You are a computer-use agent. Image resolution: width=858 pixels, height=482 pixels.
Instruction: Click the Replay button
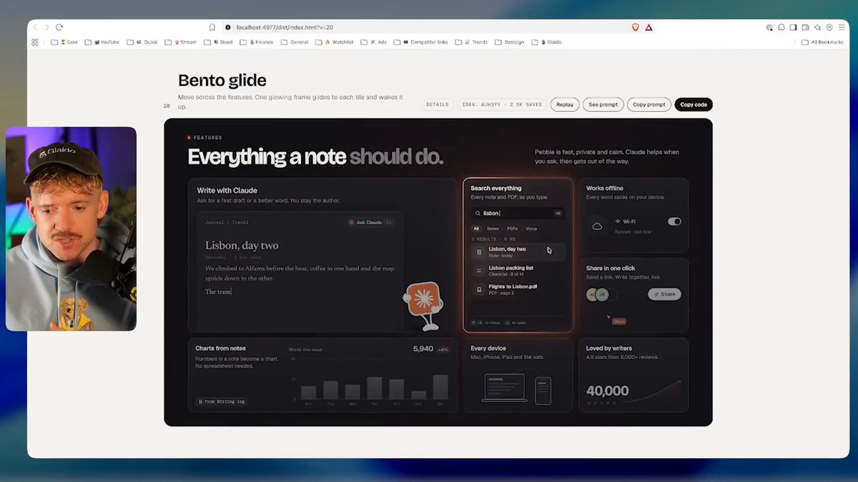565,104
